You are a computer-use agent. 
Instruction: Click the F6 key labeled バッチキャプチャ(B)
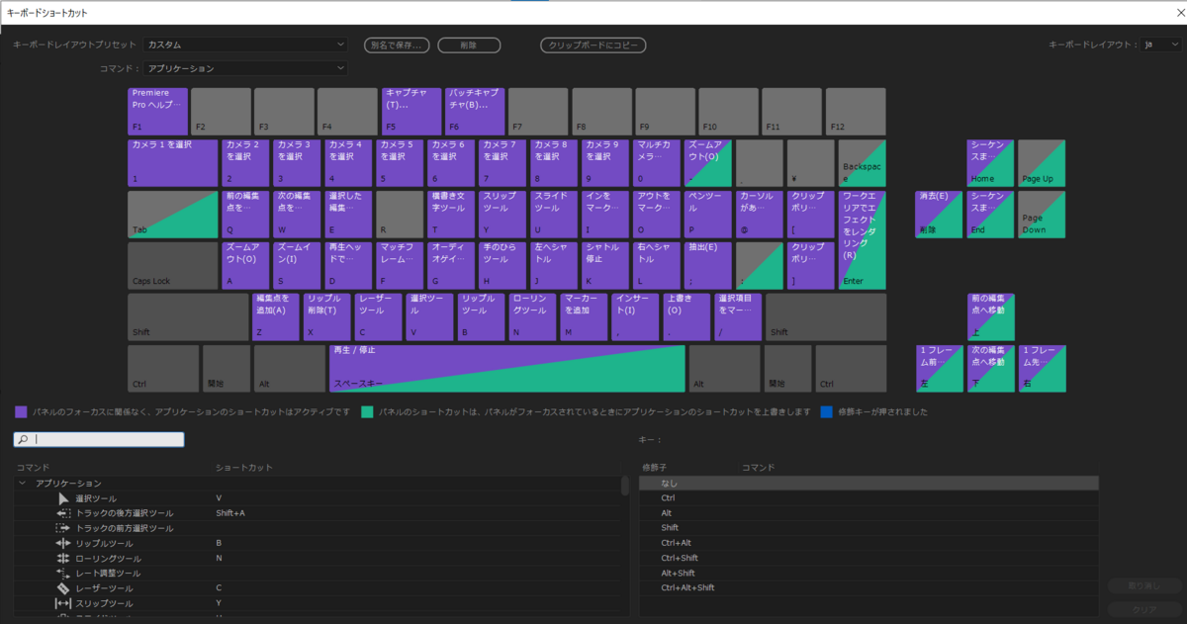pos(475,111)
